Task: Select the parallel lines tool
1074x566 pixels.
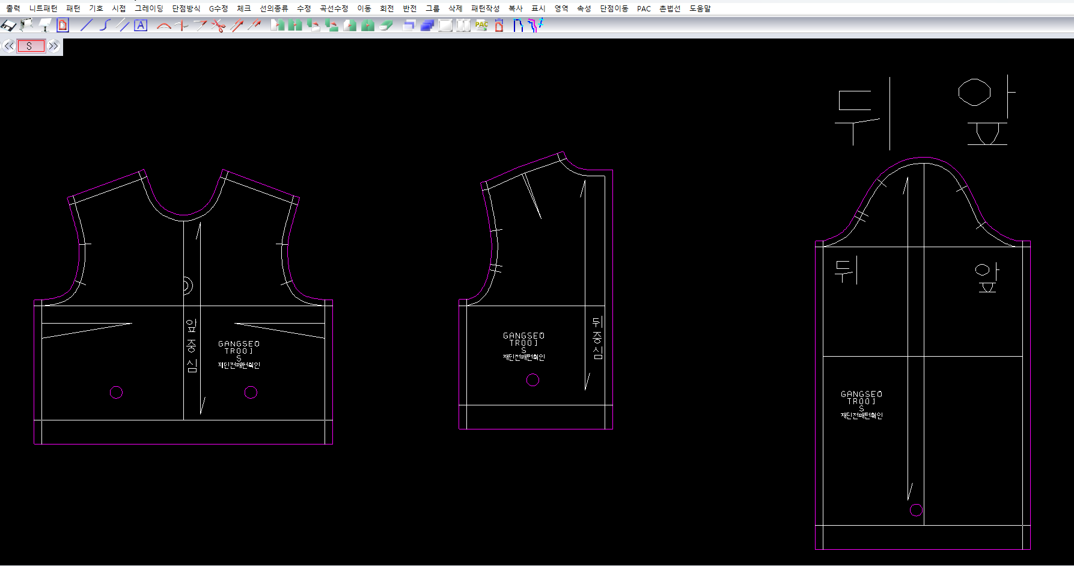Action: [123, 25]
